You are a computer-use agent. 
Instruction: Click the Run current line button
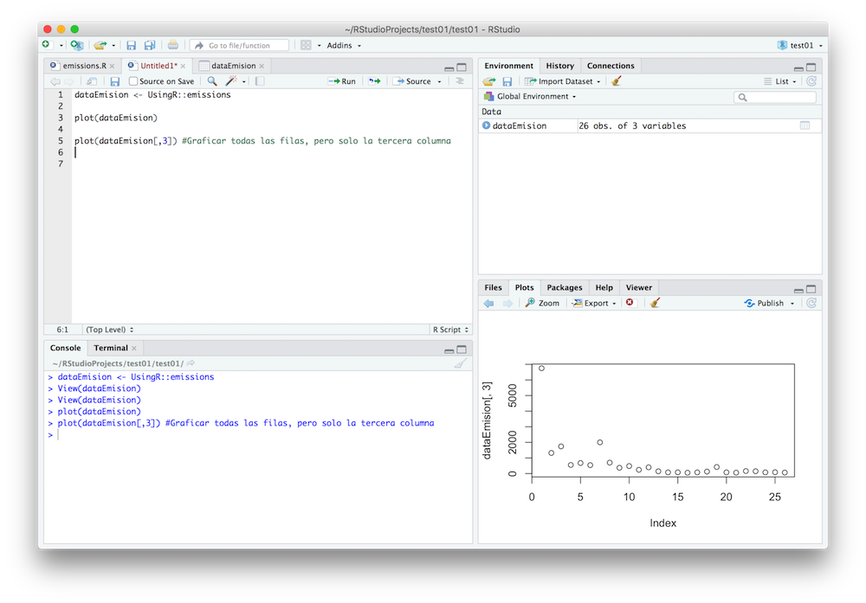click(x=342, y=81)
